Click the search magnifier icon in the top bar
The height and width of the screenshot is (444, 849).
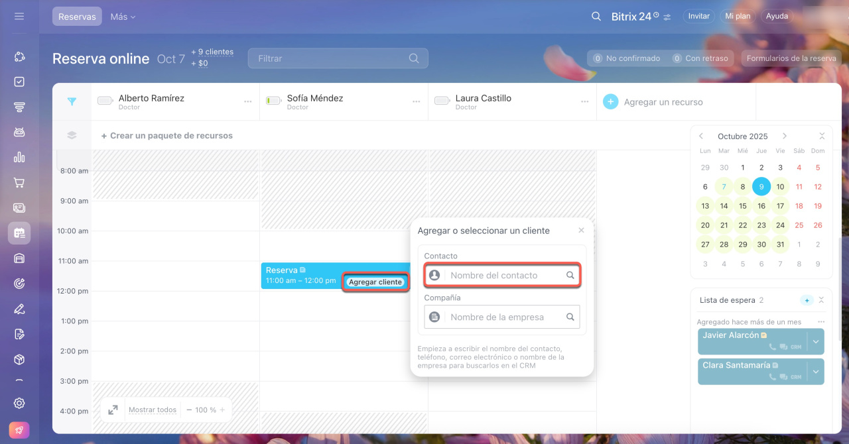pos(596,17)
